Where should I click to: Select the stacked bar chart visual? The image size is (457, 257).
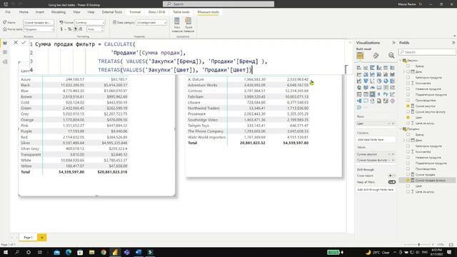point(359,68)
